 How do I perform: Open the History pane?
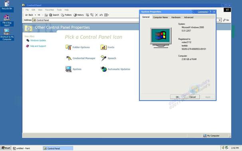79,15
